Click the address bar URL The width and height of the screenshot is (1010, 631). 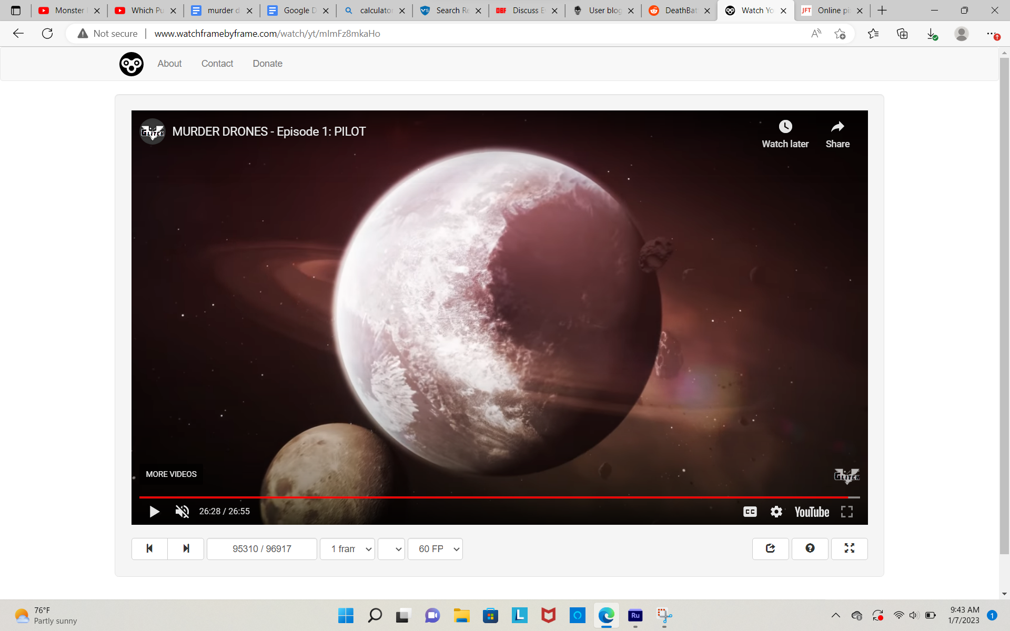coord(267,34)
